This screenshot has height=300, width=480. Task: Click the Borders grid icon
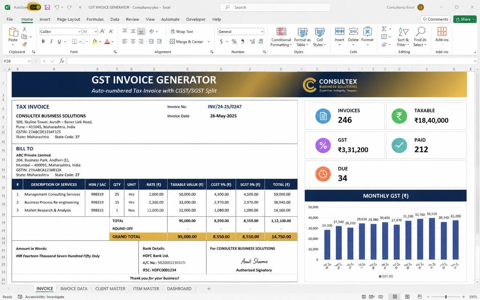tap(75, 41)
